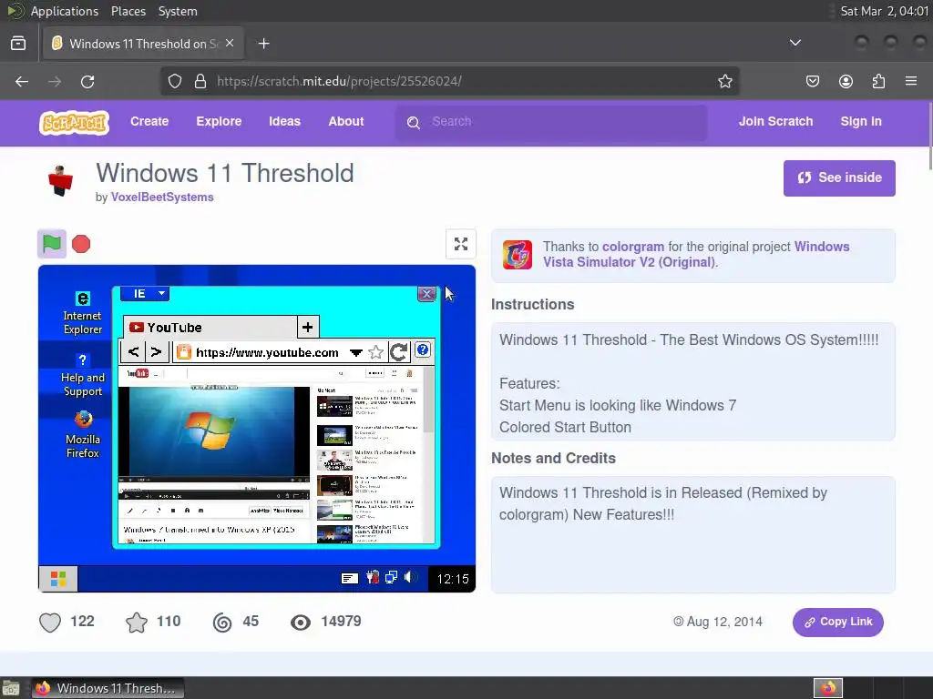Viewport: 933px width, 699px height.
Task: Go back to the previous page
Action: (22, 81)
